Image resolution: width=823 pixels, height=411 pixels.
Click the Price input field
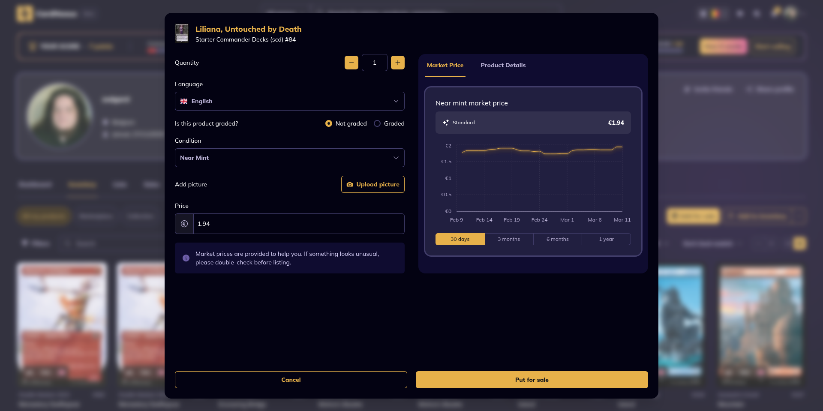click(298, 224)
